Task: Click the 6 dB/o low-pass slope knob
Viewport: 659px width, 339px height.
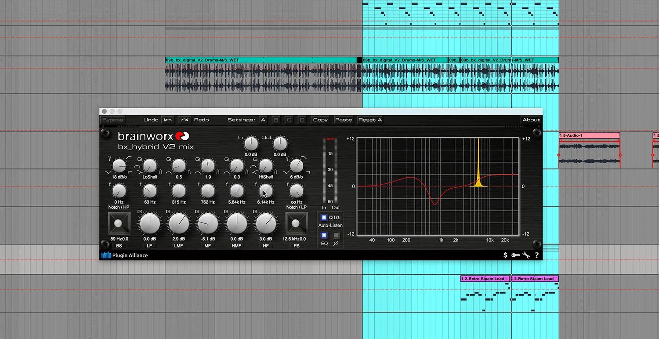Action: [297, 166]
